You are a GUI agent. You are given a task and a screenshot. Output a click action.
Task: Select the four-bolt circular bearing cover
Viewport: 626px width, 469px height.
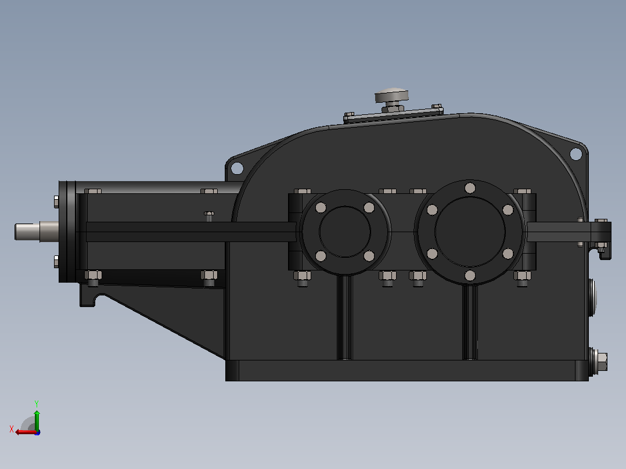pos(345,232)
